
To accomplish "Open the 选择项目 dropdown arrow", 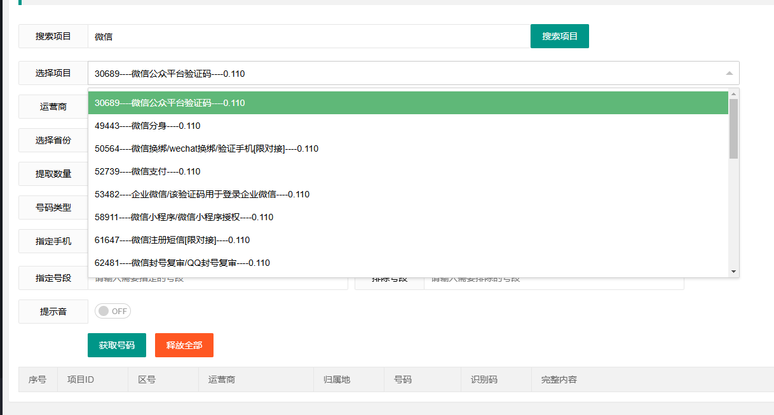I will click(730, 74).
